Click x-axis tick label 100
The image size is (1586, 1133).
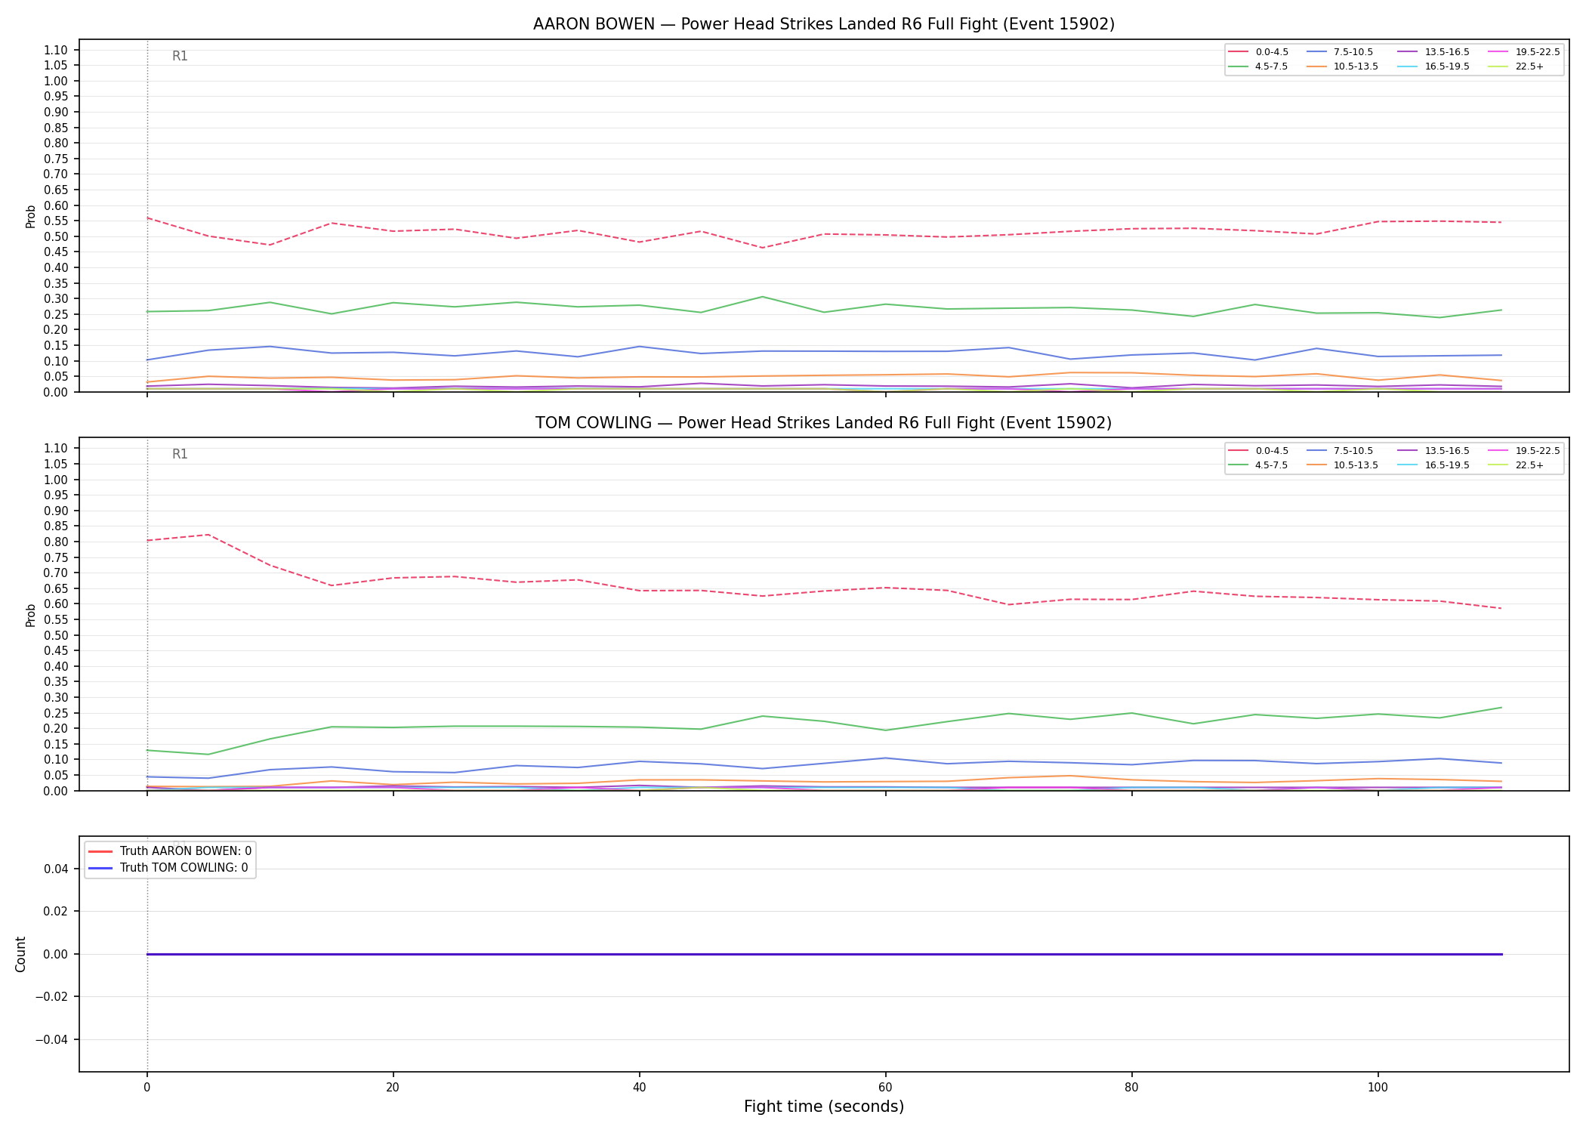click(x=1378, y=1088)
